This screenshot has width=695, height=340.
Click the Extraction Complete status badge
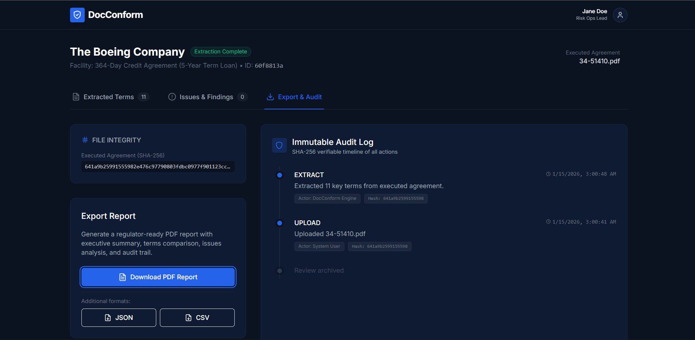tap(221, 52)
